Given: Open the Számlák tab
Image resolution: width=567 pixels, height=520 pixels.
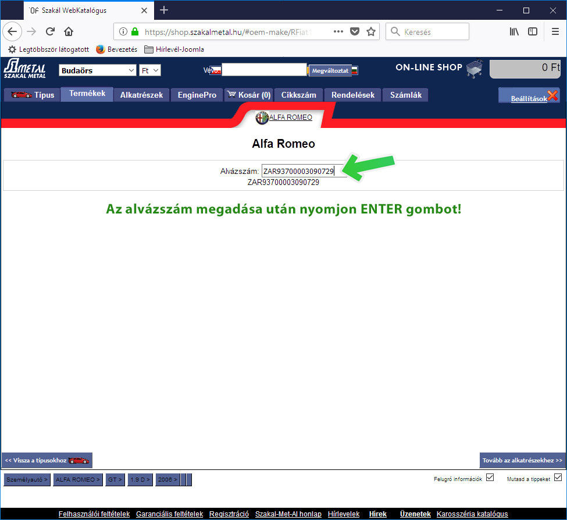Looking at the screenshot, I should coord(406,95).
